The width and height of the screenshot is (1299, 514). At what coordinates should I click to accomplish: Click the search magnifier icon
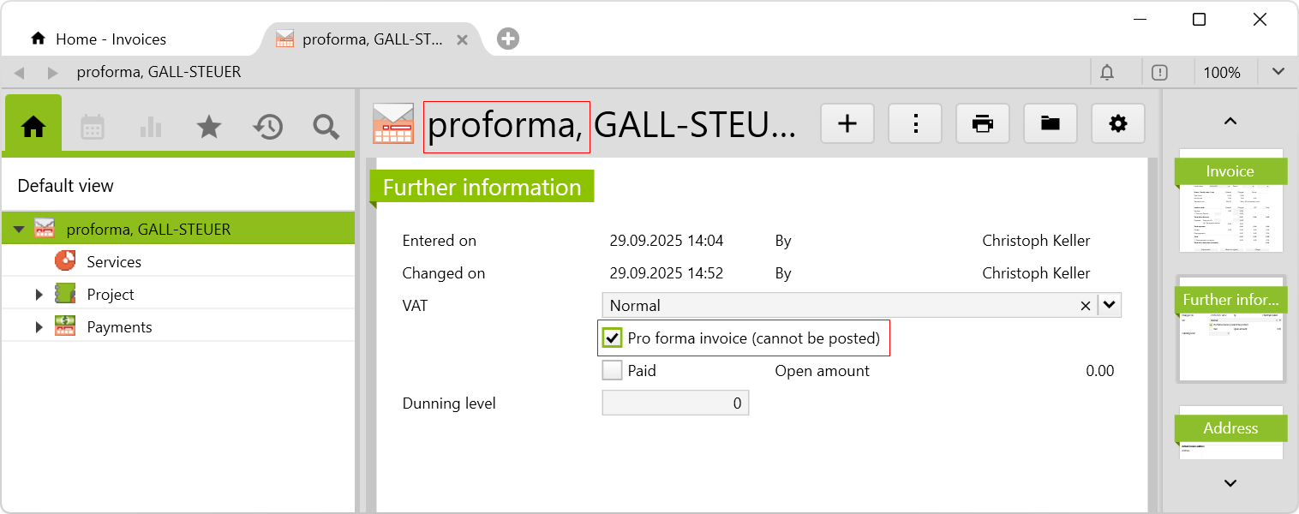coord(326,127)
